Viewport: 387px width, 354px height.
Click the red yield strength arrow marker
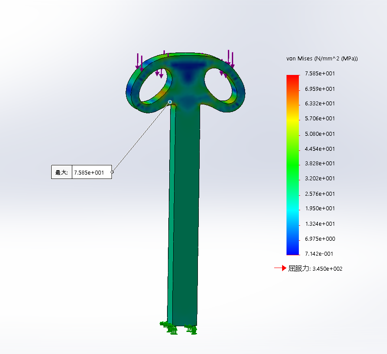(280, 268)
